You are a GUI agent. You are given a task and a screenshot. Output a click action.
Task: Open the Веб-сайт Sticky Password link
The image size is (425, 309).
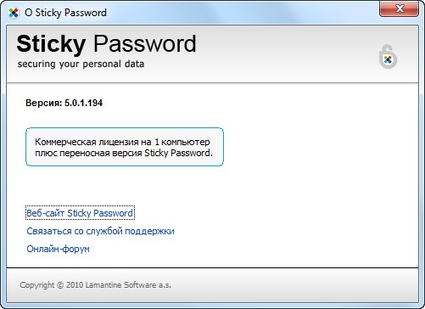(80, 213)
